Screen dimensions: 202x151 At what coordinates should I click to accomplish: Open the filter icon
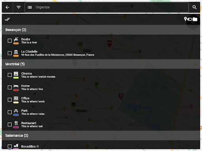click(19, 7)
